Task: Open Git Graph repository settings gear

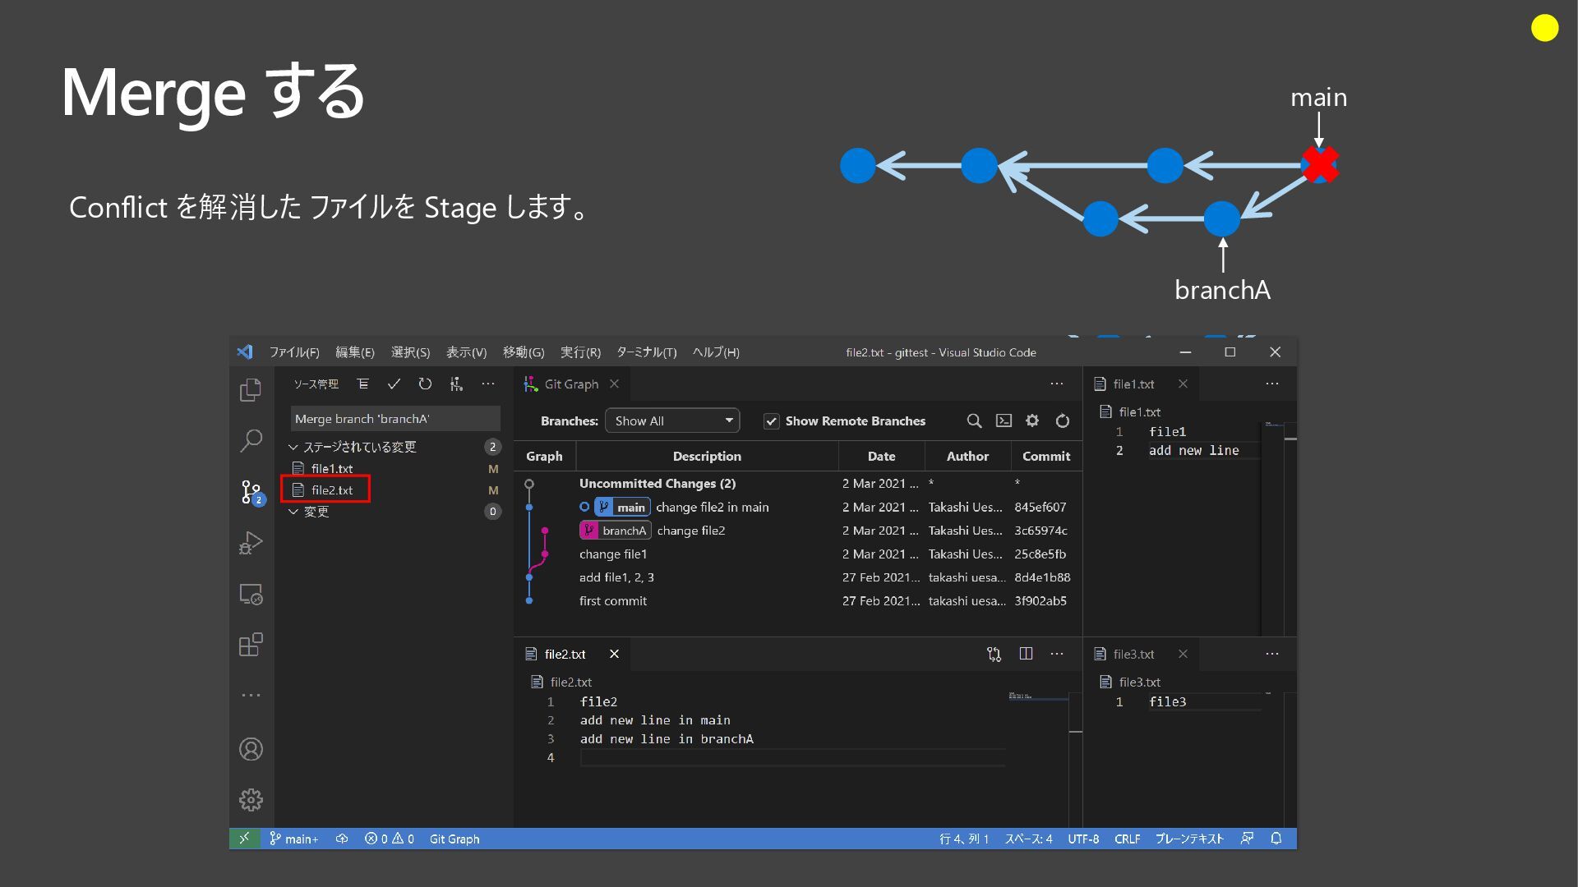Action: pyautogui.click(x=1032, y=421)
